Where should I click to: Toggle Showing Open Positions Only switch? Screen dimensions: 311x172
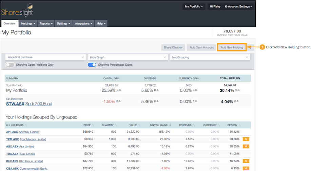coord(10,65)
